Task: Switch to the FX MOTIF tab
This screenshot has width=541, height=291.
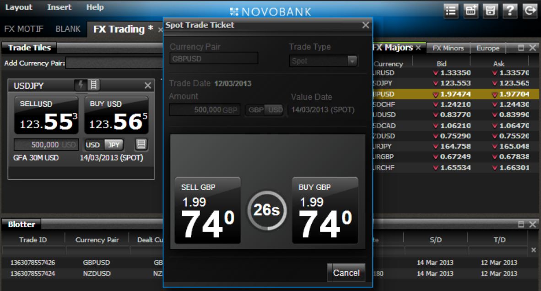Action: [24, 29]
